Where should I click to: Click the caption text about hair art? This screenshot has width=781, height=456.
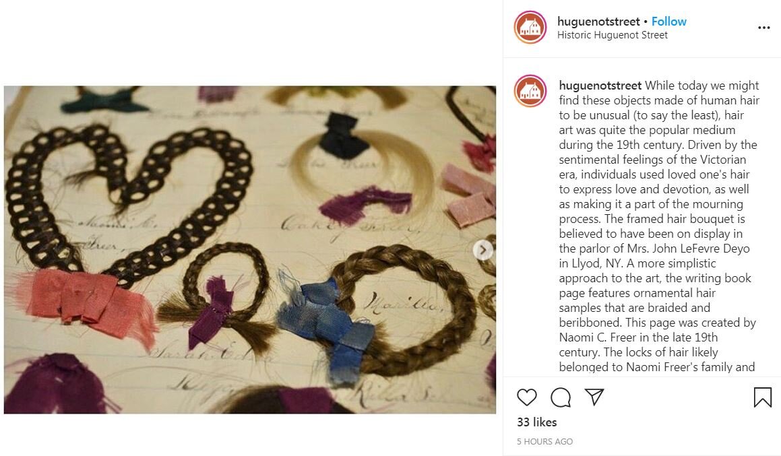[x=658, y=226]
